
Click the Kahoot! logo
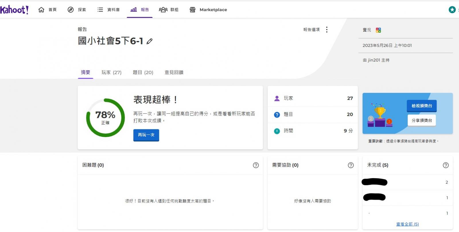pyautogui.click(x=14, y=10)
